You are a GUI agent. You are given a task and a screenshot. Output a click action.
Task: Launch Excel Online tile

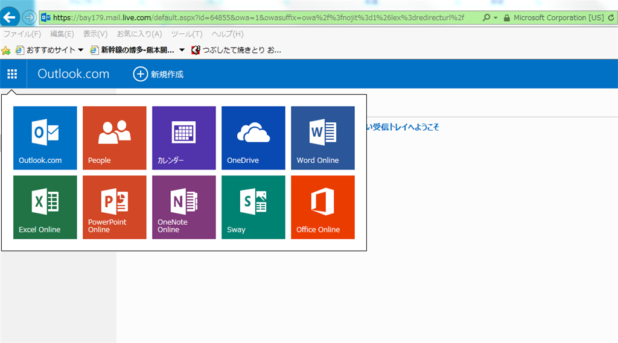(x=45, y=207)
